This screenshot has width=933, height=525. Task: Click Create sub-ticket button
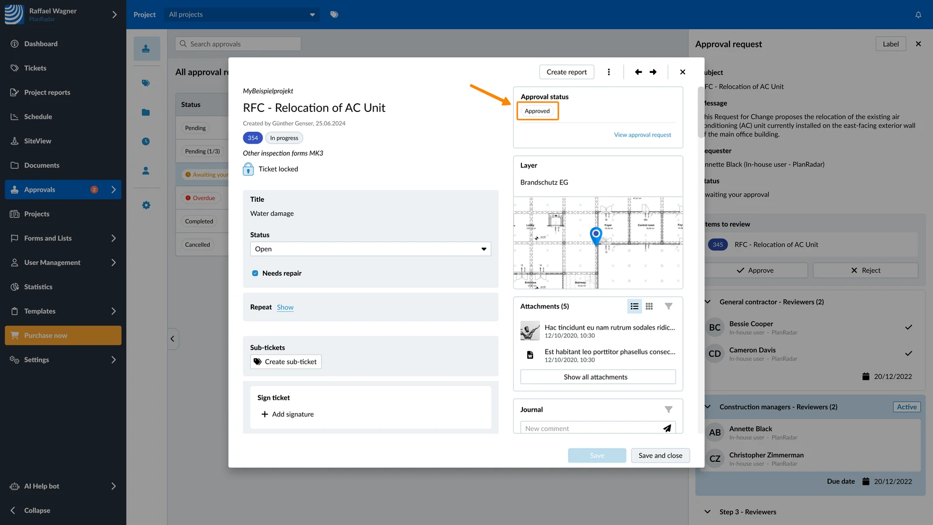click(x=286, y=362)
